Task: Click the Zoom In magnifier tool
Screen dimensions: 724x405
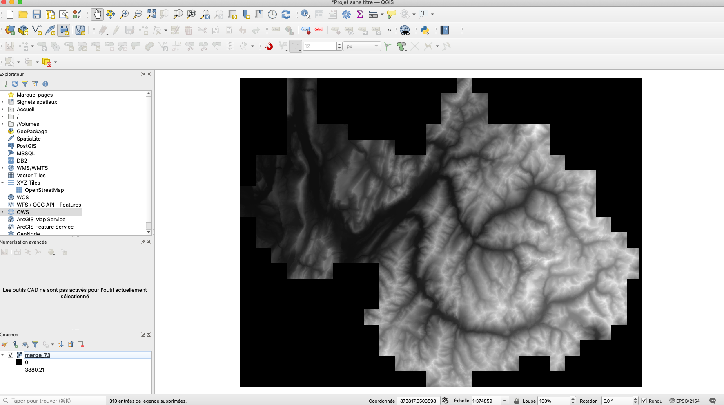Action: (124, 14)
